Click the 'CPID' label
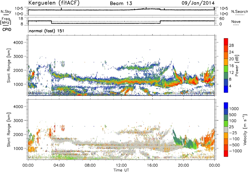 click(7, 29)
